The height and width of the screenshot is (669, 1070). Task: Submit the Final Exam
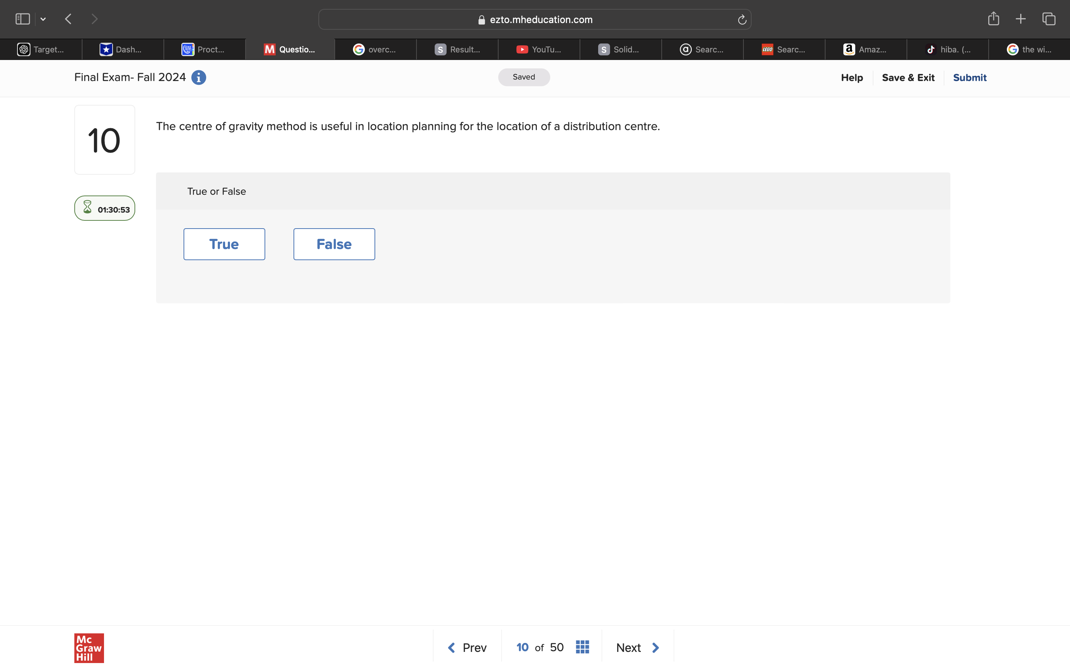970,77
